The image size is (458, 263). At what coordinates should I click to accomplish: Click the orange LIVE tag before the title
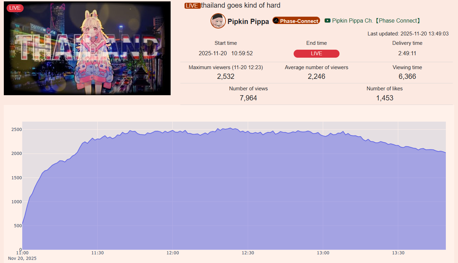tap(193, 6)
